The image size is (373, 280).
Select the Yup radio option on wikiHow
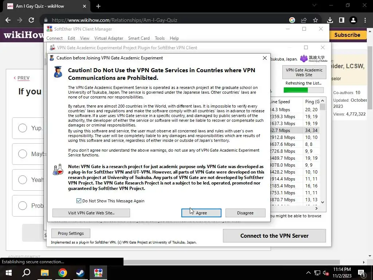23,128
